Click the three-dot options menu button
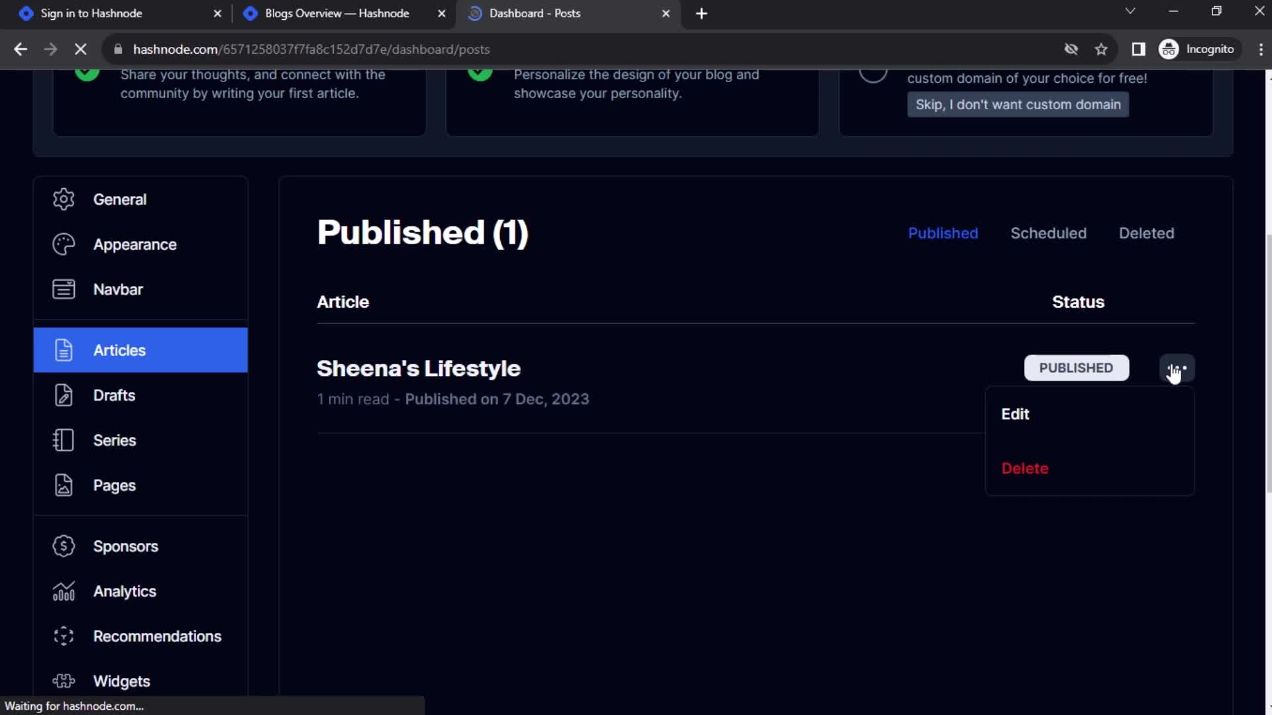 [x=1178, y=367]
